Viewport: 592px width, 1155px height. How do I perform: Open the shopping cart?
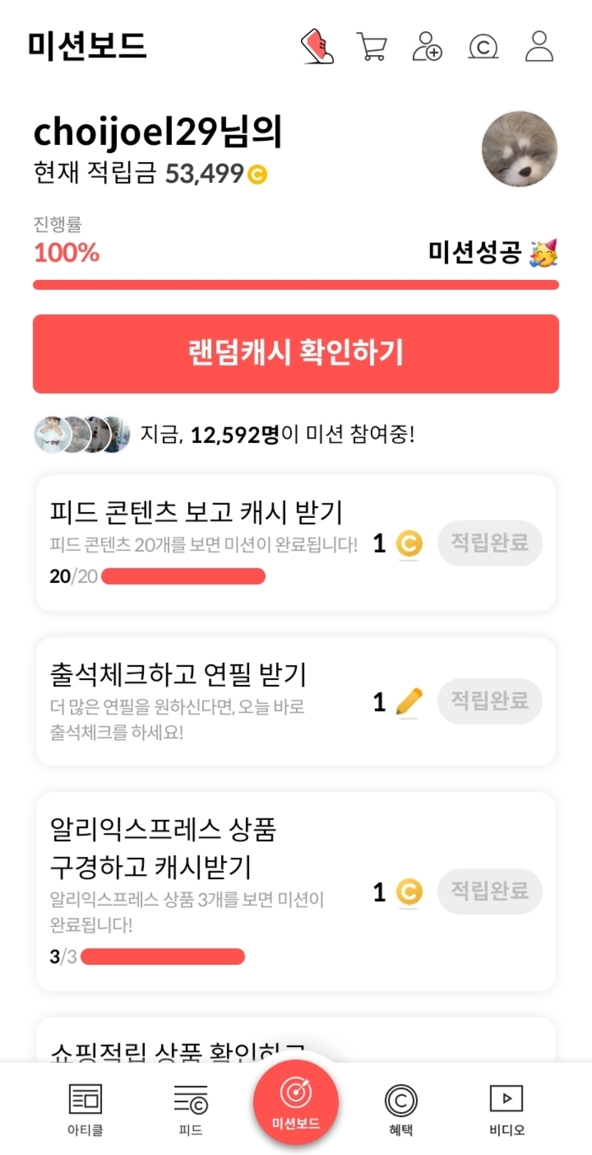pyautogui.click(x=371, y=47)
